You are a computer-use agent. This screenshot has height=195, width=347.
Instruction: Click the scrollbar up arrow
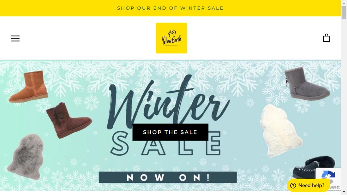click(344, 3)
